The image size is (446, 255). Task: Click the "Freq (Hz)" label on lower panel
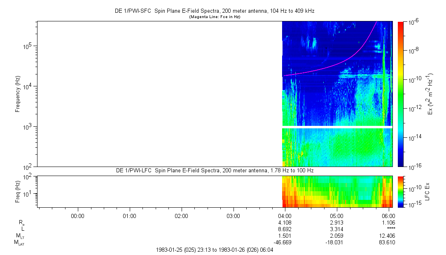[18, 191]
